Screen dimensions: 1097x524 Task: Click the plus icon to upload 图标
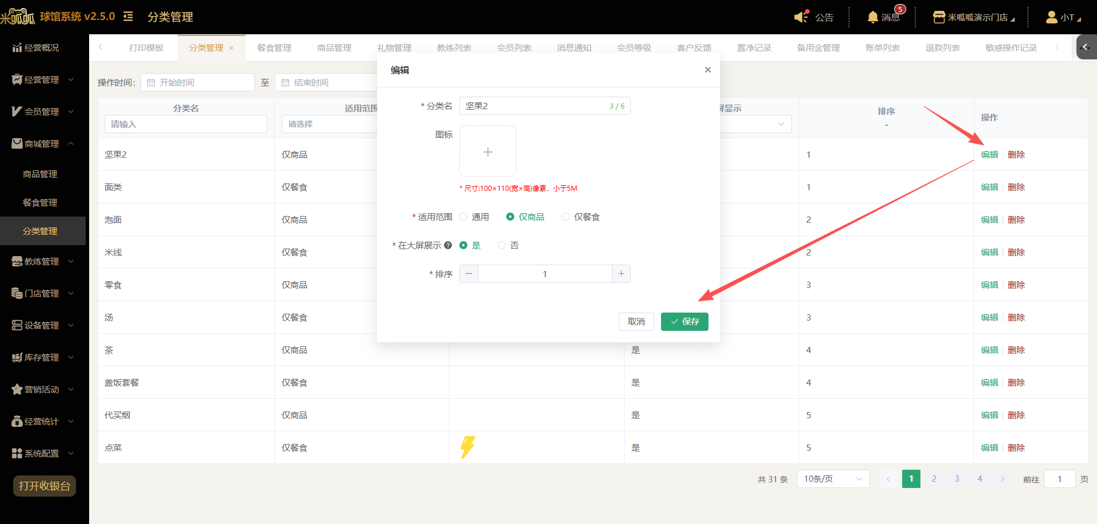coord(488,151)
